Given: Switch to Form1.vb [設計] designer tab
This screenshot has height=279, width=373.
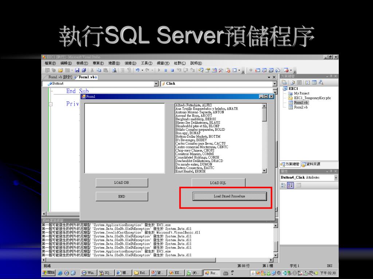Looking at the screenshot, I should 60,77.
